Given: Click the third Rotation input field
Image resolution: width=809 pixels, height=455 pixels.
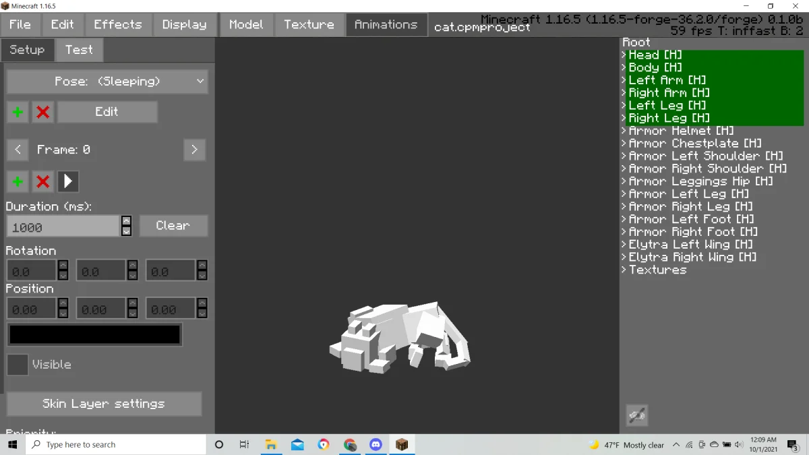Looking at the screenshot, I should tap(171, 271).
